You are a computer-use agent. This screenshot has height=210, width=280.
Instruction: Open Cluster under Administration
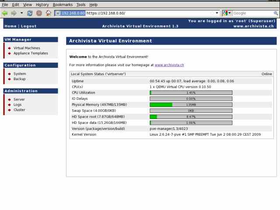click(x=19, y=110)
